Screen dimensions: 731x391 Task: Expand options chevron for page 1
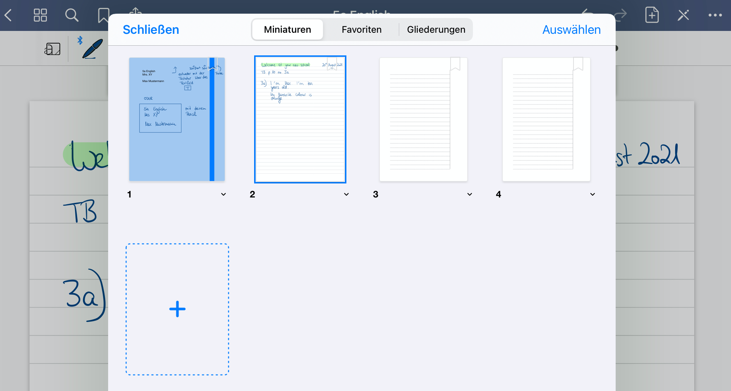tap(223, 194)
